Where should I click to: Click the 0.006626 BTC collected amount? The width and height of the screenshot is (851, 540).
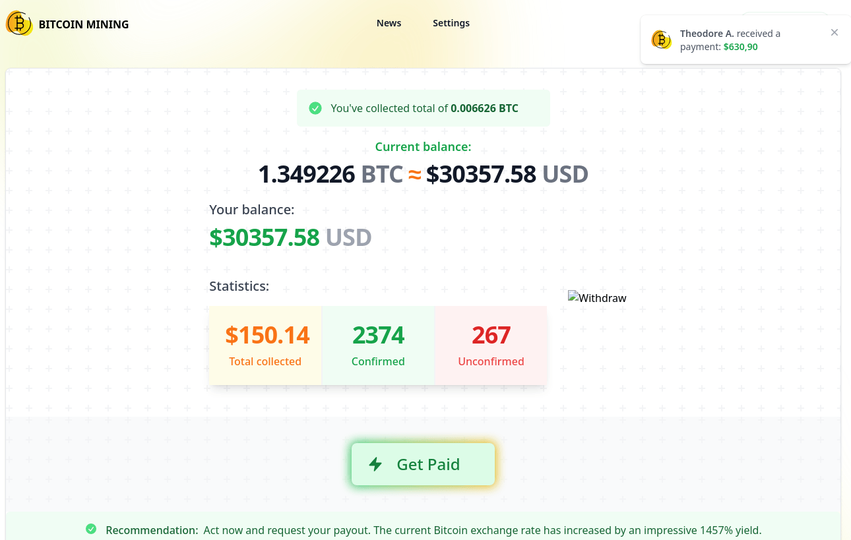point(484,108)
